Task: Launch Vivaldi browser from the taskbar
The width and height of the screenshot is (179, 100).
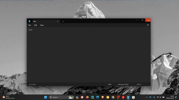Action: [x=82, y=97]
